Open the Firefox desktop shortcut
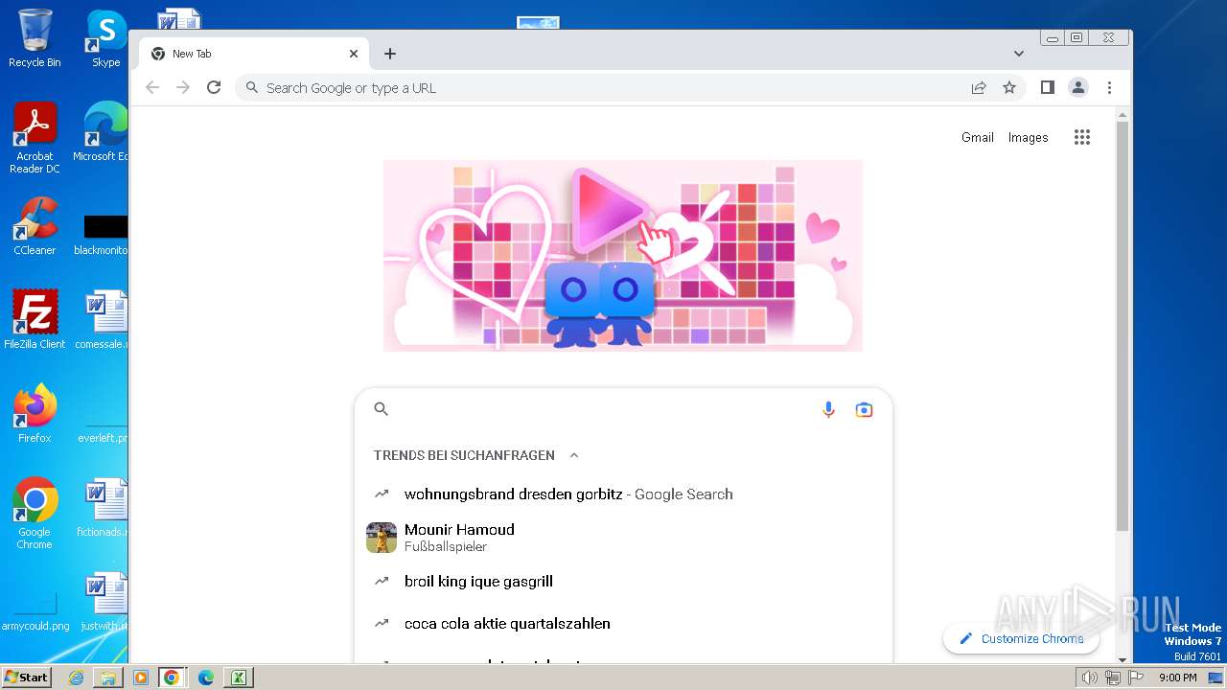The width and height of the screenshot is (1227, 690). [35, 413]
